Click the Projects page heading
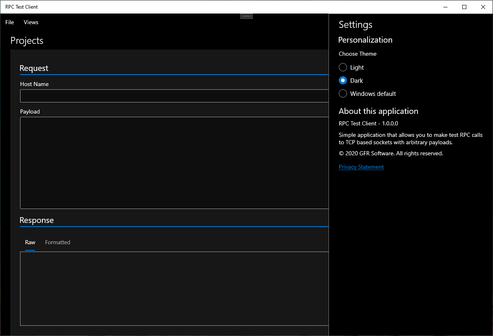493x336 pixels. click(x=27, y=41)
